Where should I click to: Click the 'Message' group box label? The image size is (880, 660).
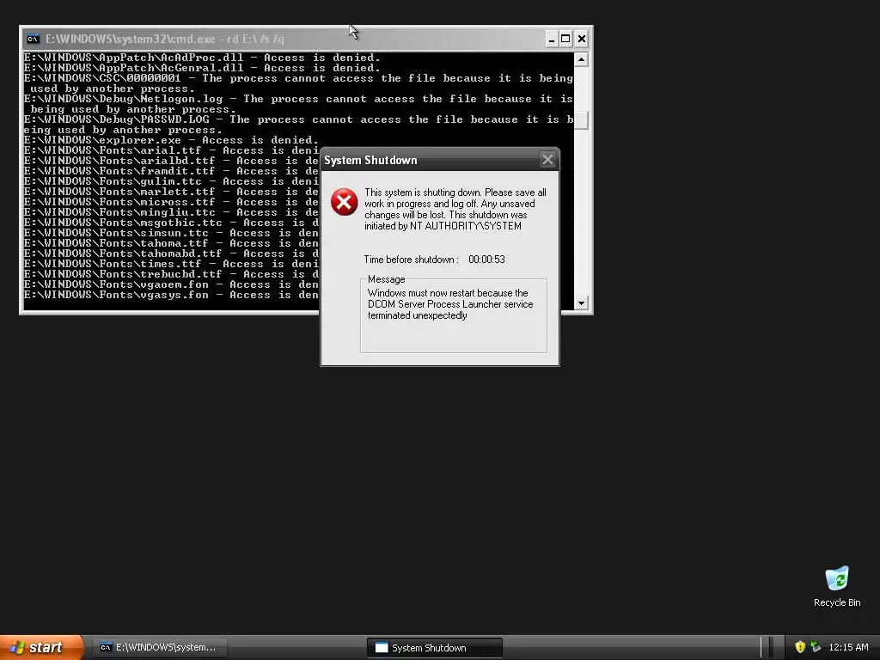pos(386,279)
